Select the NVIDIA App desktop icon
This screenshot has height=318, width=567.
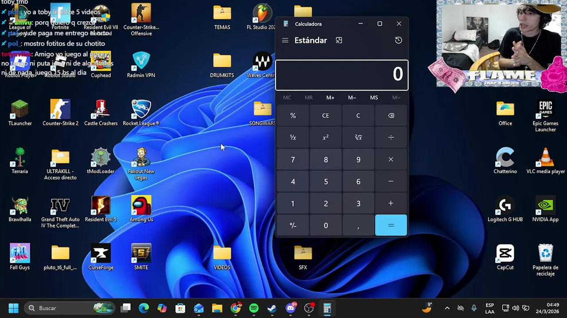pos(545,209)
